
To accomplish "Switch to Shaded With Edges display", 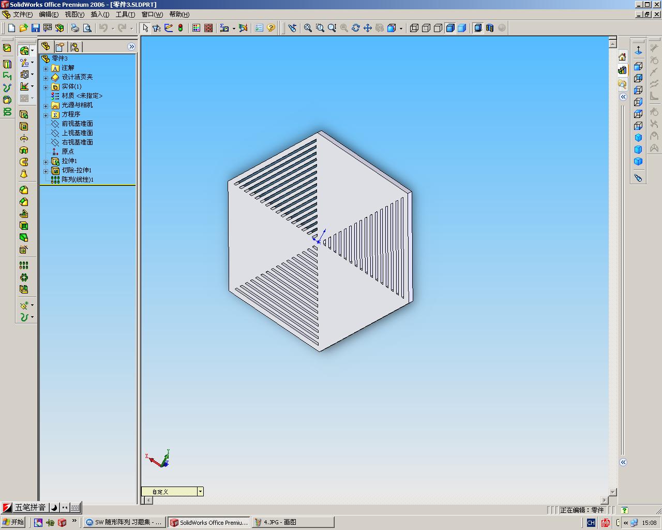I will pos(450,28).
